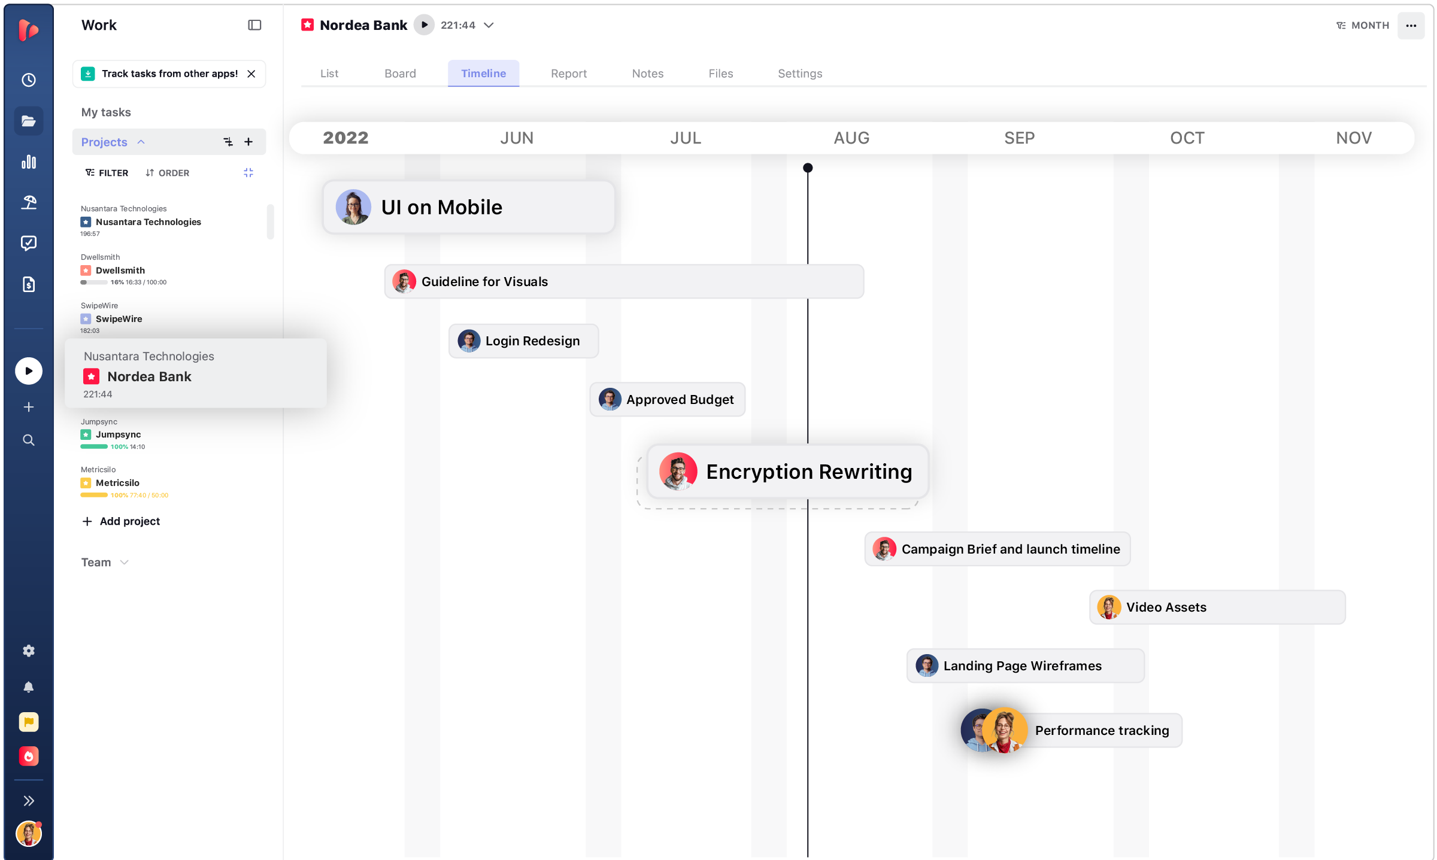Open the user profile avatar
Viewport: 1437px width, 860px height.
coord(29,834)
